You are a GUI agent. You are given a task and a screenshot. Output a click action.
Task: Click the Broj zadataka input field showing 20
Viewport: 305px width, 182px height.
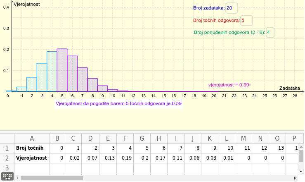coord(232,8)
